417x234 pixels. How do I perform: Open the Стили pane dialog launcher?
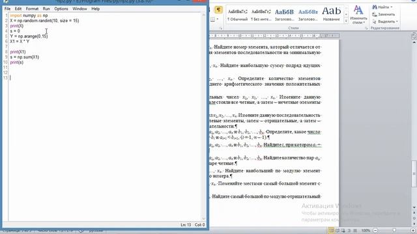coord(366,28)
